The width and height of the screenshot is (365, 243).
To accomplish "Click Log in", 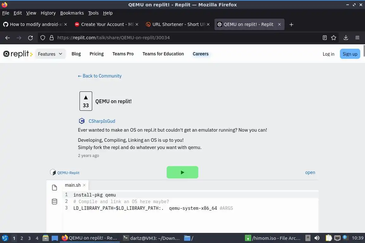I will coord(329,54).
